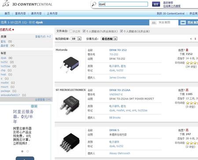This screenshot has height=160, width=198.
Task: Click the dark blue search button
Action: point(156,4)
